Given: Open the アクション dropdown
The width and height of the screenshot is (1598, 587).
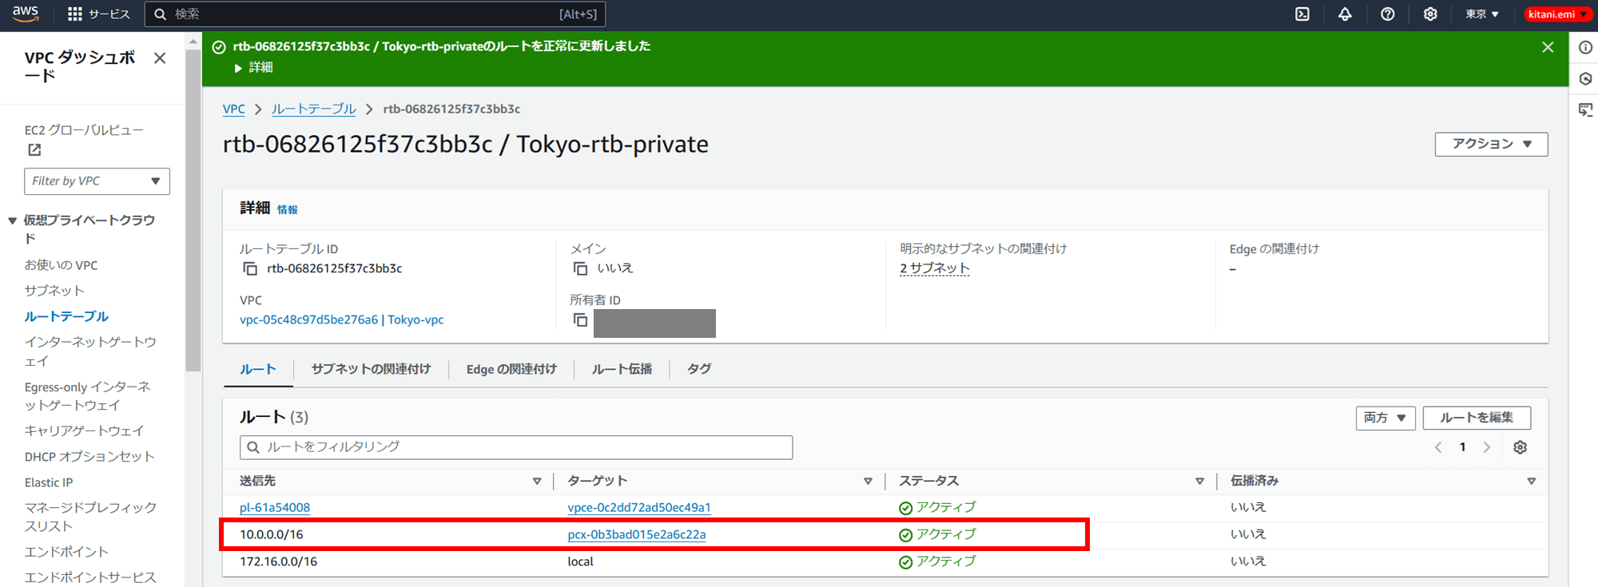Looking at the screenshot, I should click(1491, 144).
